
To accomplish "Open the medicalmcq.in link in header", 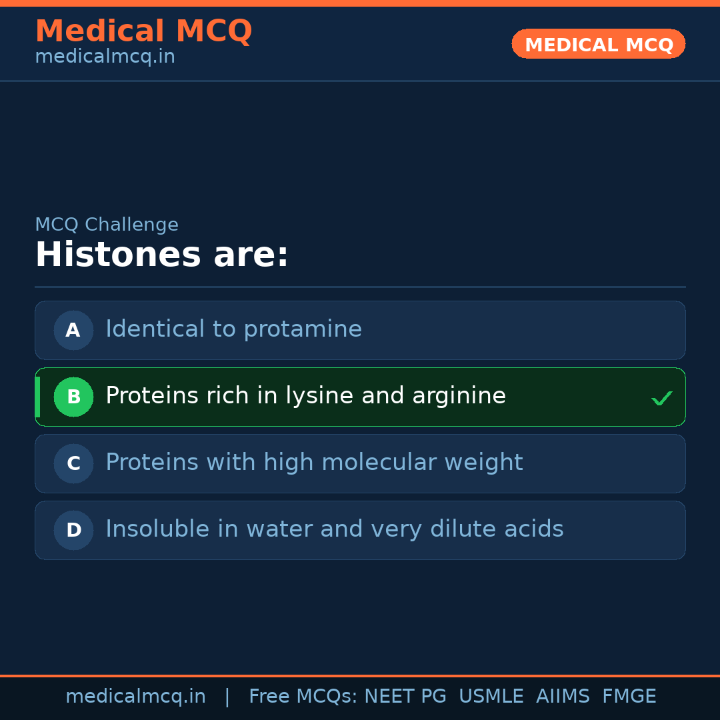I will 105,57.
